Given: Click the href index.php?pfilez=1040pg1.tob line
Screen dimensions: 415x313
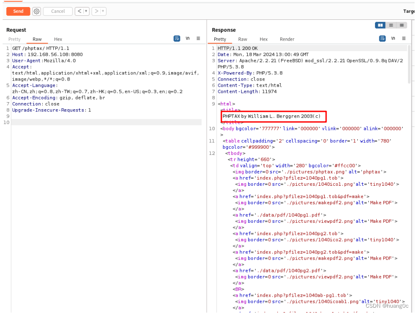Looking at the screenshot, I should point(288,178).
